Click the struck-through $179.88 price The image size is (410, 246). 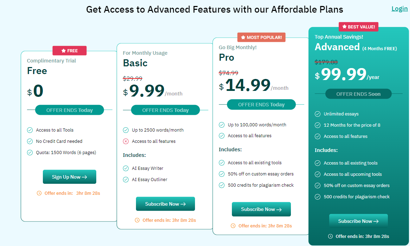click(326, 62)
